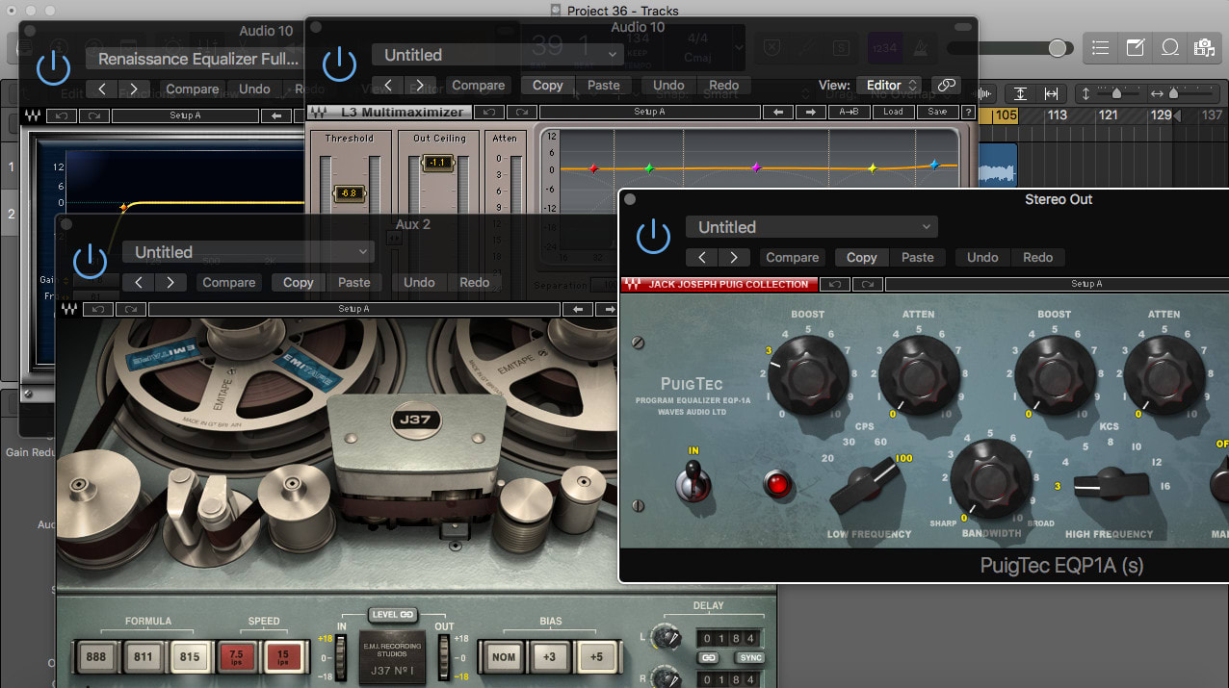Open Setup A menu in the L3 Multimaximizer toolbar

pos(649,112)
